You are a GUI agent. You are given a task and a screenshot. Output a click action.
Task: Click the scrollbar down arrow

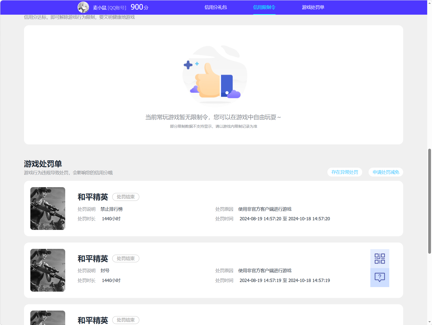[429, 322]
